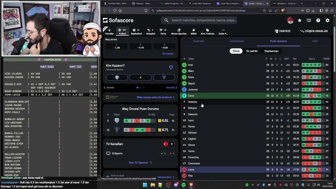
Task: Open the browser share page icon
Action: click(x=276, y=10)
